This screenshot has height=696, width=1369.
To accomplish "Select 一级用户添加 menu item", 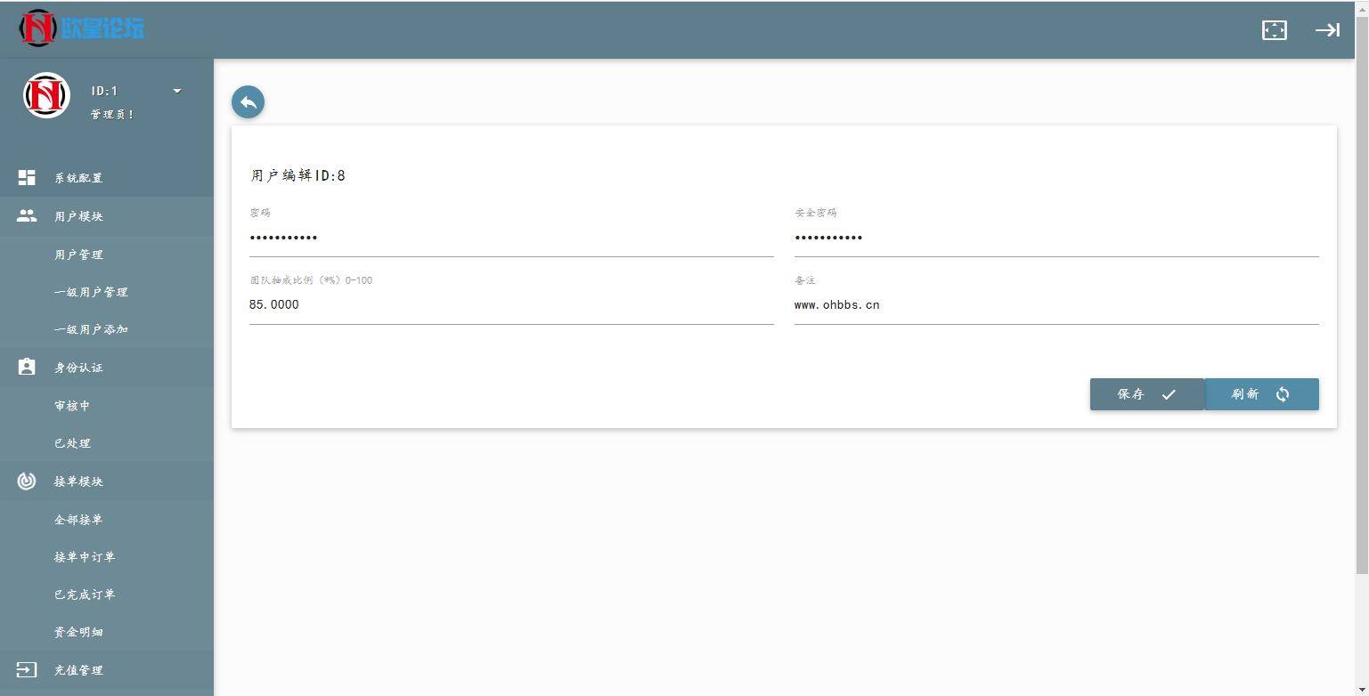I will coord(91,329).
